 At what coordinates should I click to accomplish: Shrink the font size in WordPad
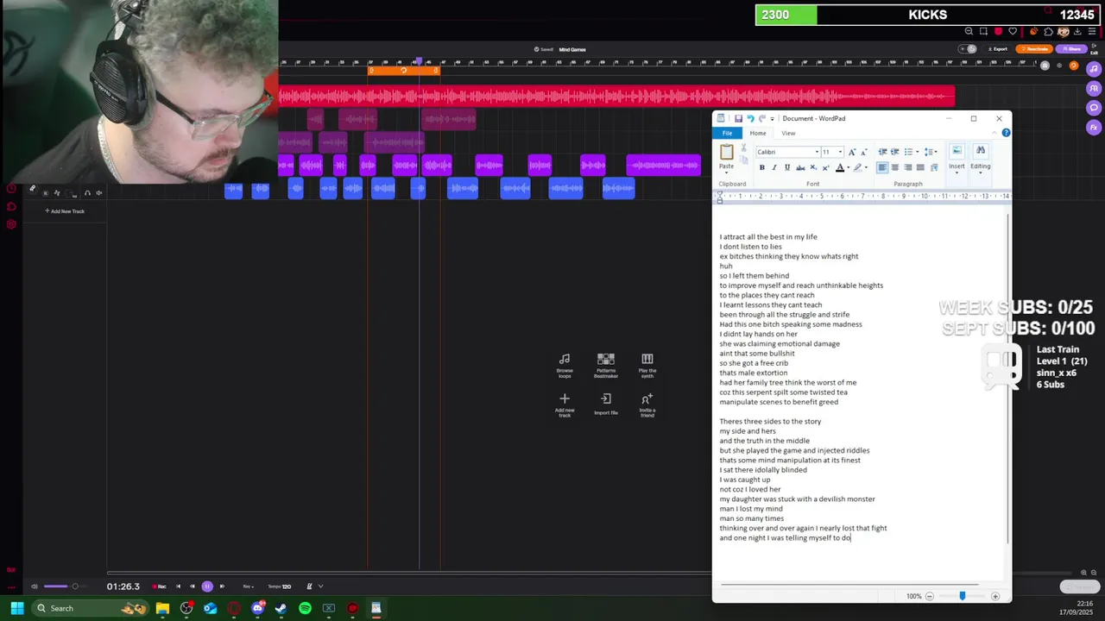(x=863, y=152)
